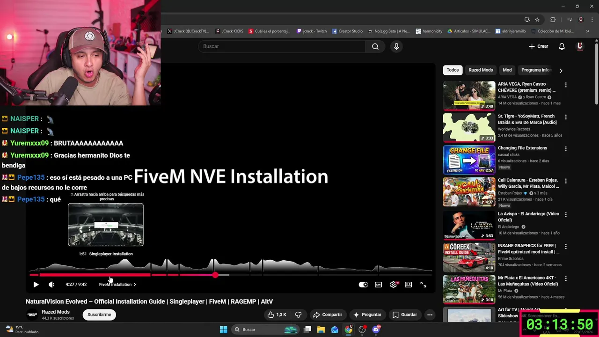Show the hidden bookmarks overflow chevron
This screenshot has height=337, width=599.
pyautogui.click(x=587, y=31)
